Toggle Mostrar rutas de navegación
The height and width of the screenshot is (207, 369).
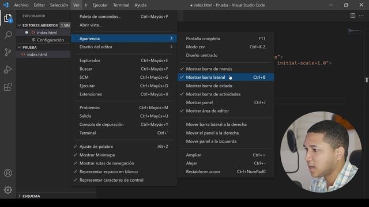click(x=124, y=163)
